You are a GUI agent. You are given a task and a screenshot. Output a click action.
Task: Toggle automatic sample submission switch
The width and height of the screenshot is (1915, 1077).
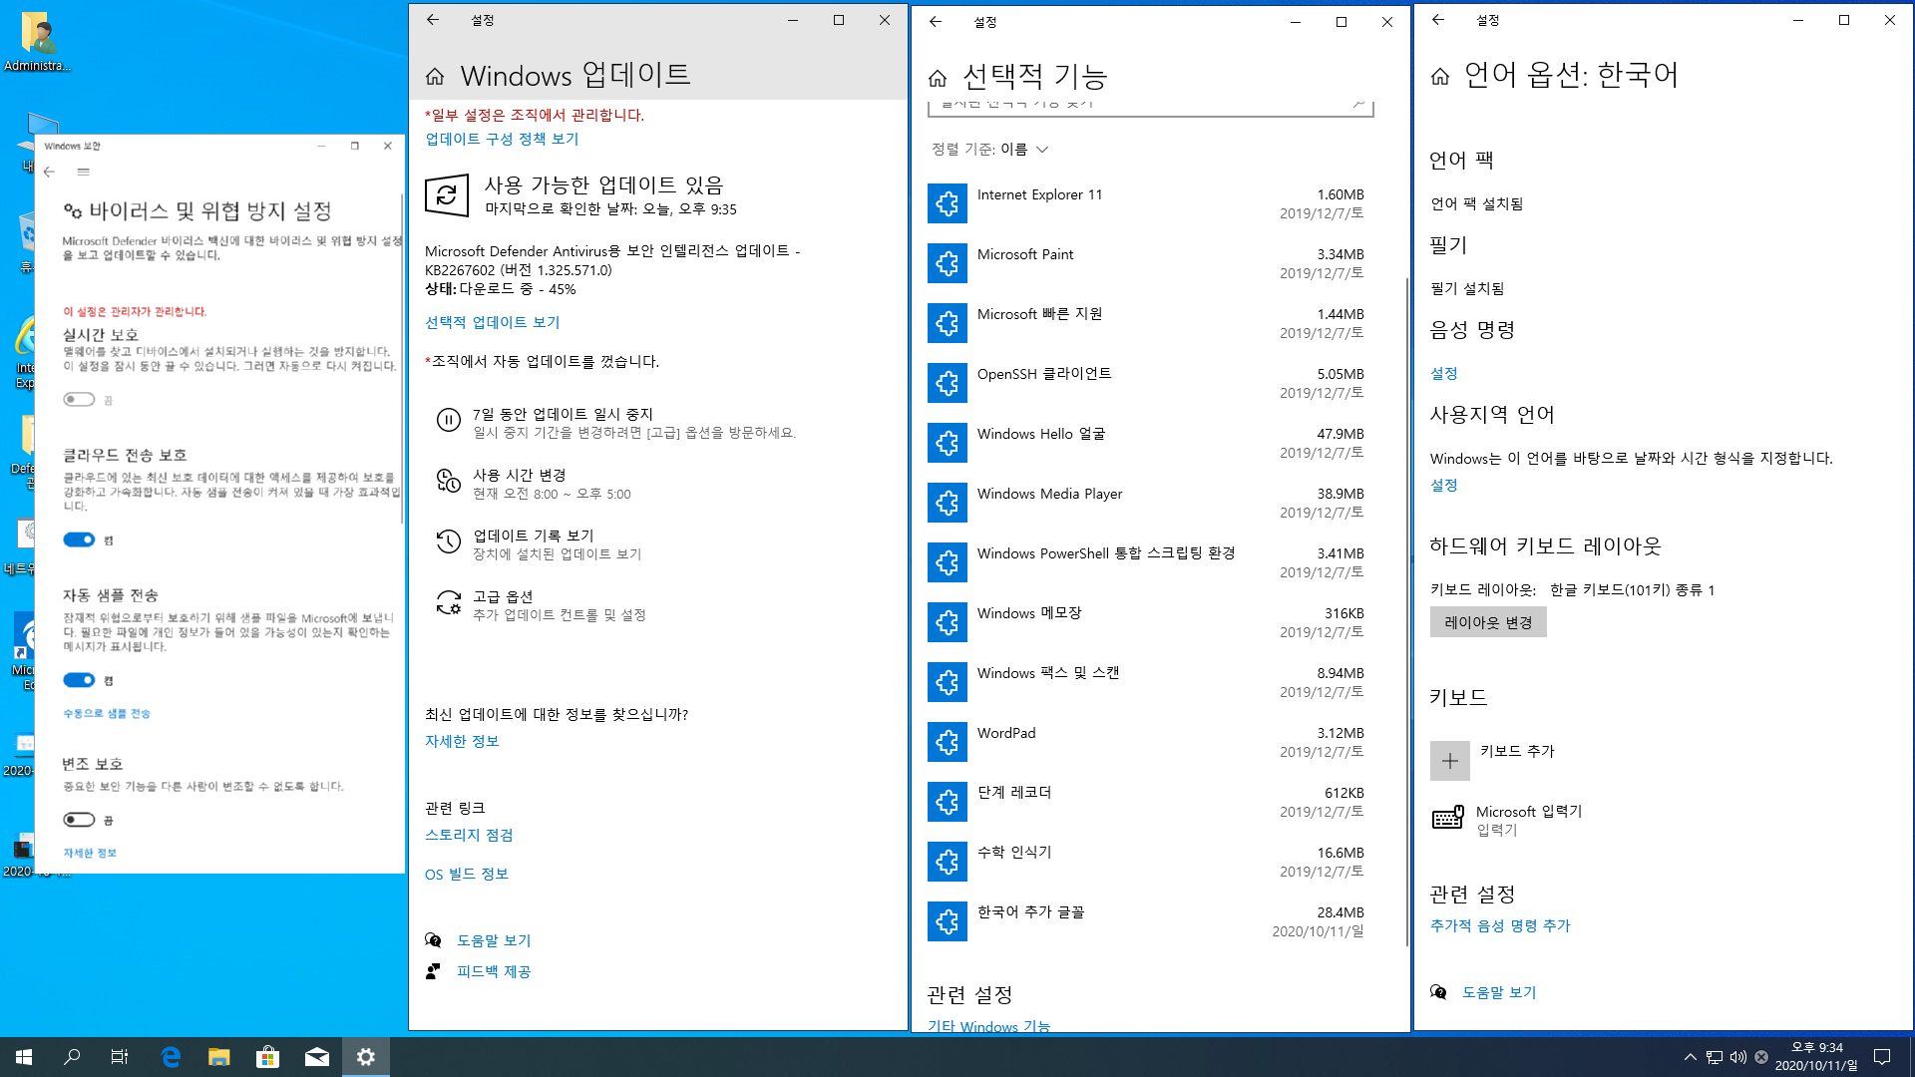coord(79,680)
